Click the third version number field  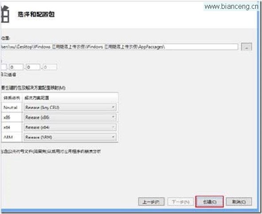pyautogui.click(x=33, y=67)
